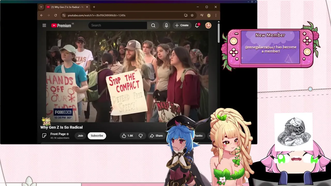The width and height of the screenshot is (331, 186).
Task: Join the Front Page channel
Action: (80, 136)
